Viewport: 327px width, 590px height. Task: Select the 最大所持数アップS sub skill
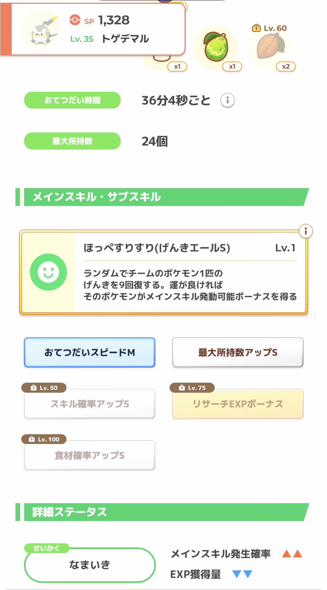click(x=238, y=352)
